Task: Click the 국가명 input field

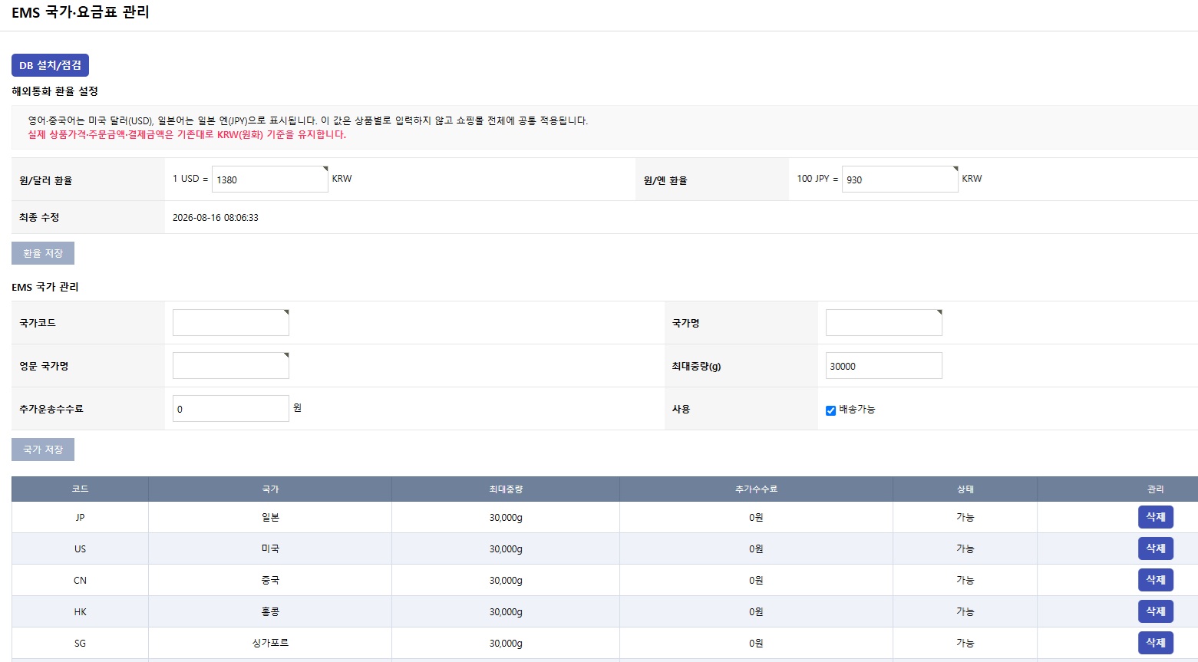Action: click(884, 323)
